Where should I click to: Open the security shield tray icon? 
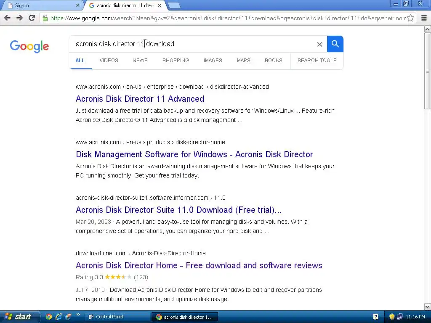[392, 317]
